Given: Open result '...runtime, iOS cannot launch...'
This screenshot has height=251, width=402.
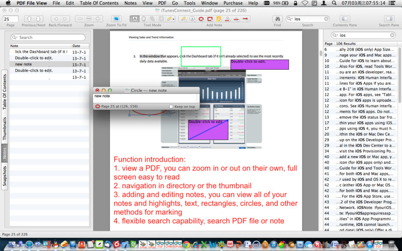Looking at the screenshot, I should pyautogui.click(x=361, y=224).
